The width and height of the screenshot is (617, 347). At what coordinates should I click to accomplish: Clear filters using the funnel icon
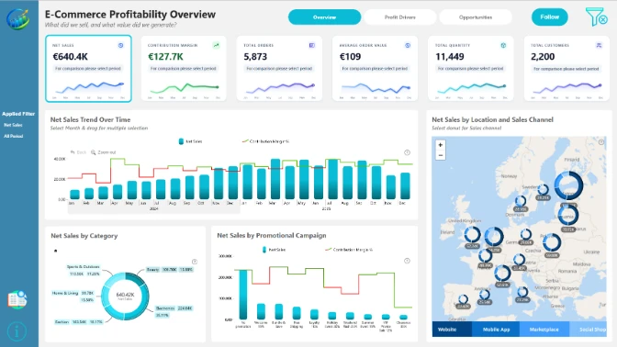tap(597, 17)
